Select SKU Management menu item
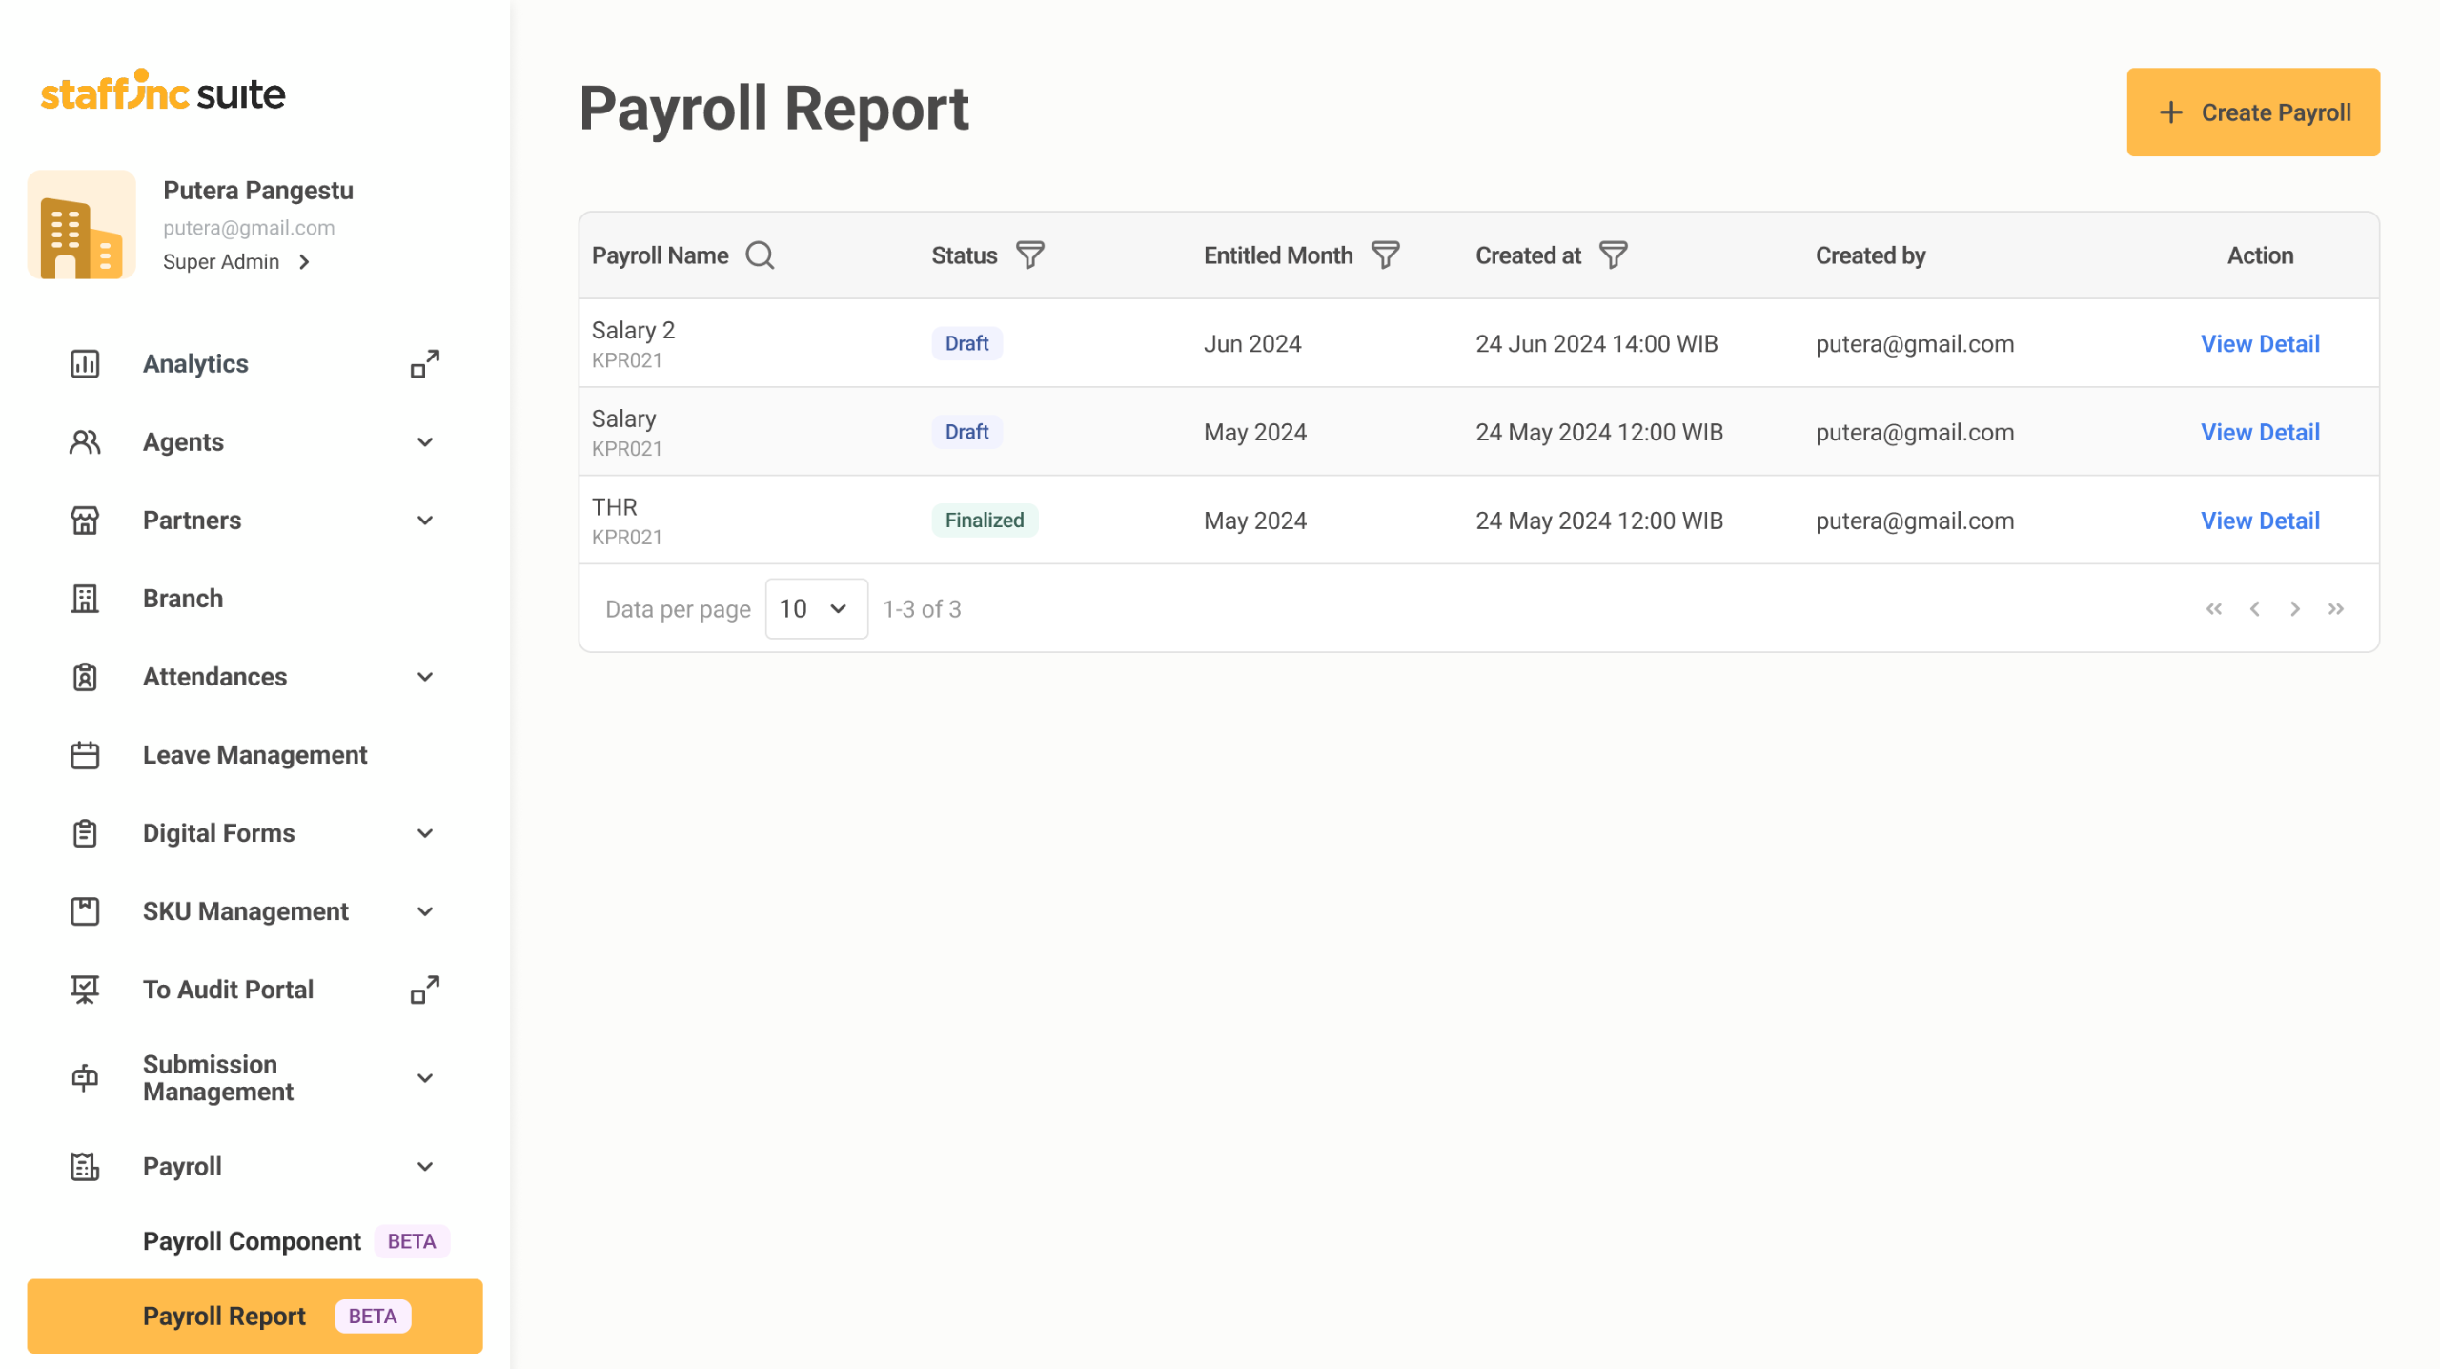The image size is (2440, 1369). pos(246,911)
